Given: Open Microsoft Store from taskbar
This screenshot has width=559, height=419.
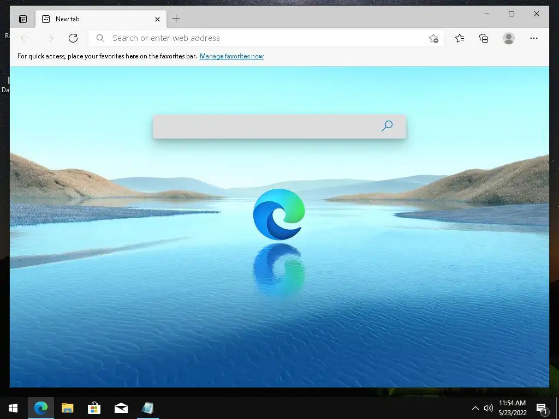Looking at the screenshot, I should pos(94,408).
